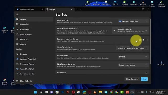Open VLC media player from taskbar
Image resolution: width=168 pixels, height=95 pixels.
95,92
